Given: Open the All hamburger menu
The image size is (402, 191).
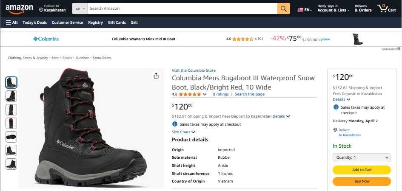Looking at the screenshot, I should pos(12,22).
